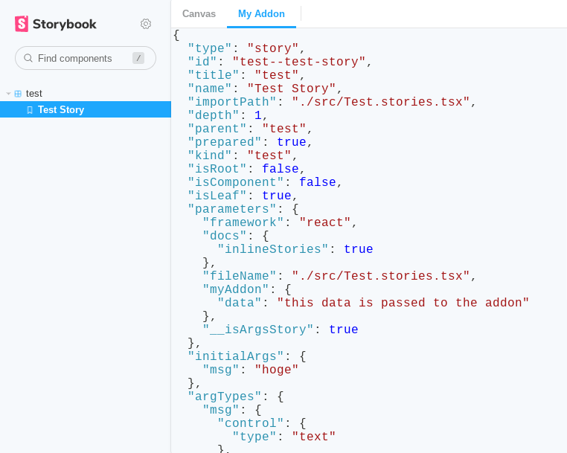Click the "parent" key text
The width and height of the screenshot is (567, 453).
tap(217, 129)
